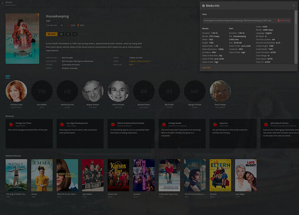Open Anne Pitoniak's cast photo
299x215 pixels.
[x=118, y=91]
